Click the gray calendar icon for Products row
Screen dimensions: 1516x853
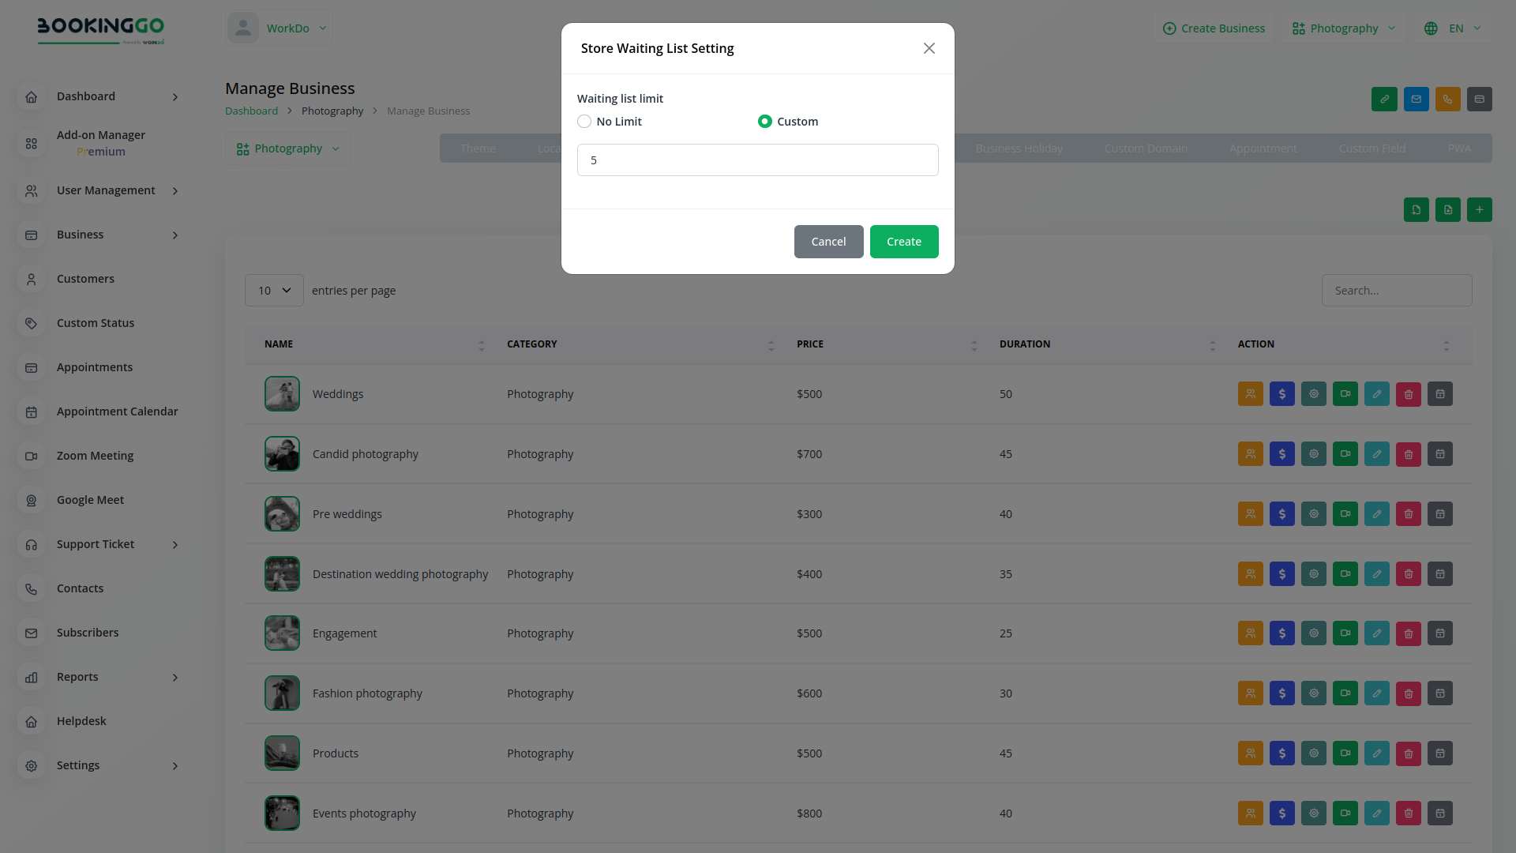(1439, 753)
